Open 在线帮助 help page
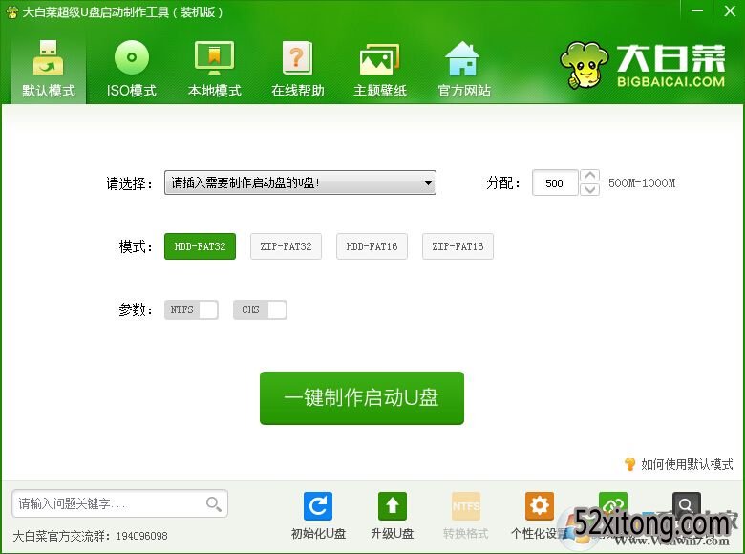Viewport: 745px width, 554px height. tap(297, 69)
